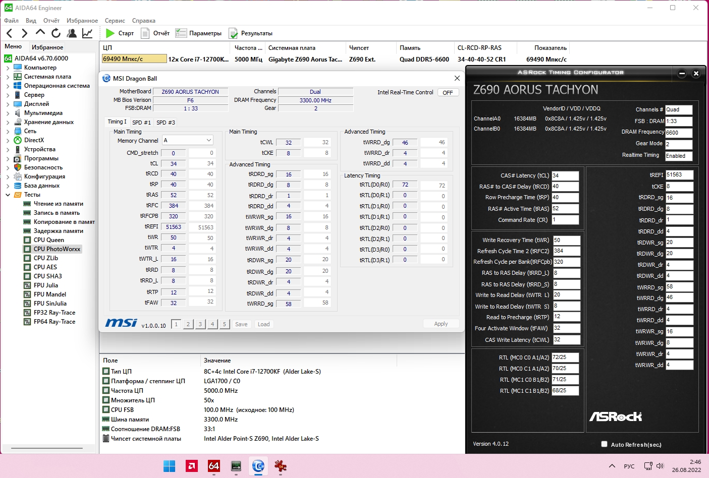Select the FP64 Ray-Trace benchmark
Image resolution: width=709 pixels, height=478 pixels.
[54, 322]
